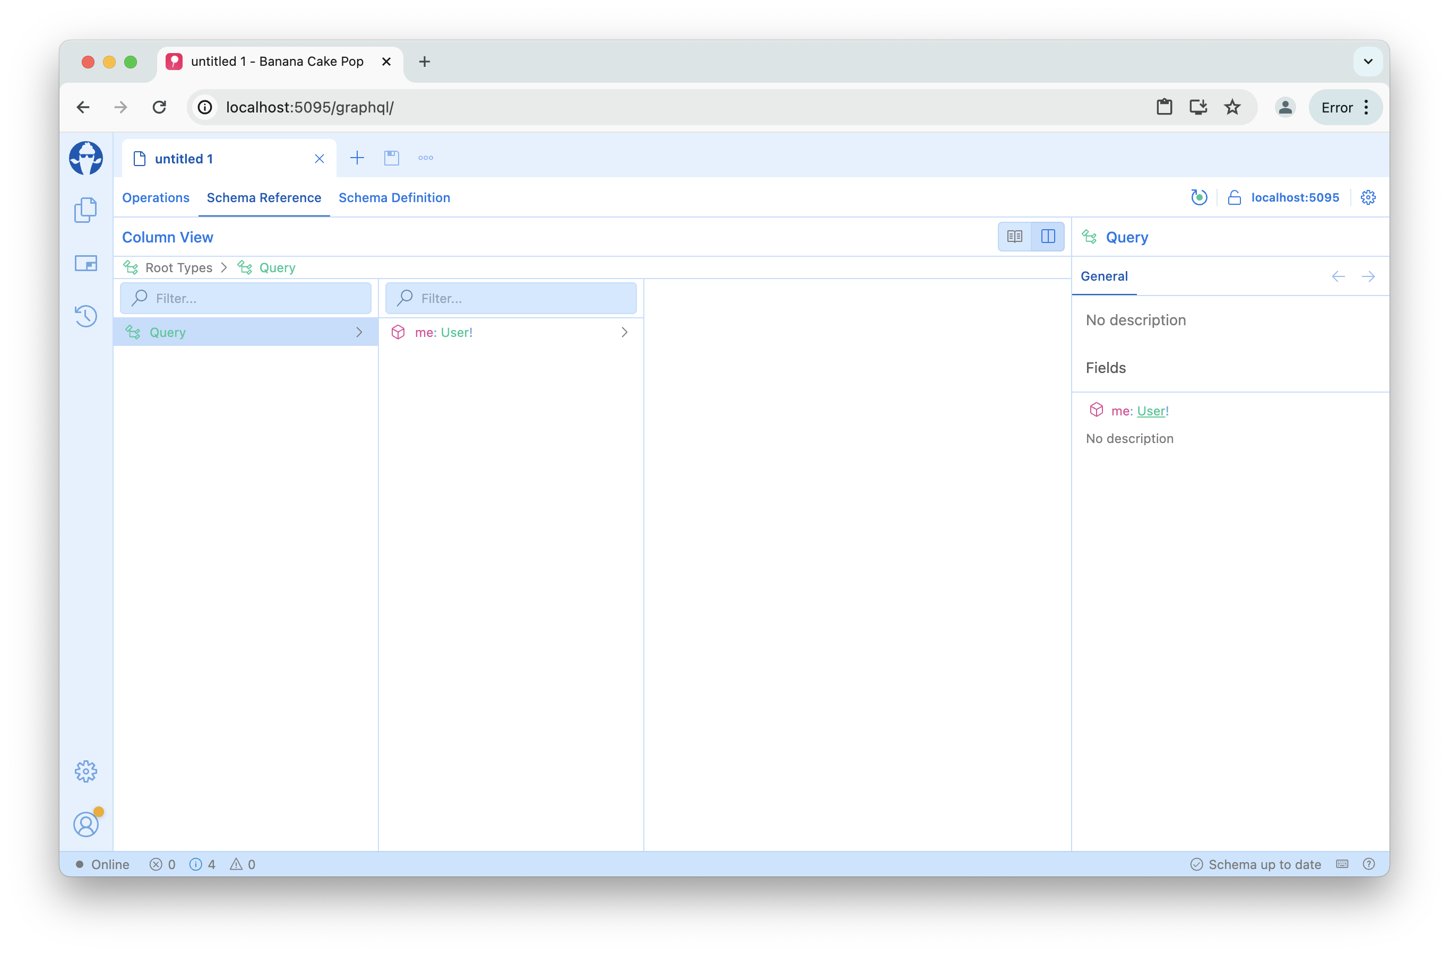The width and height of the screenshot is (1449, 955).
Task: Click the install app icon in address bar
Action: pyautogui.click(x=1198, y=107)
